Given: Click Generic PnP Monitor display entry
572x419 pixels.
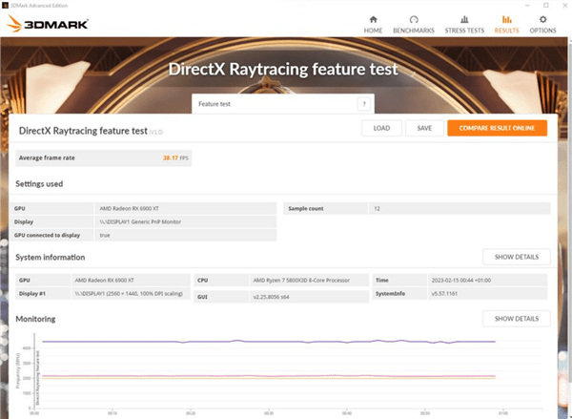Looking at the screenshot, I should tap(140, 221).
